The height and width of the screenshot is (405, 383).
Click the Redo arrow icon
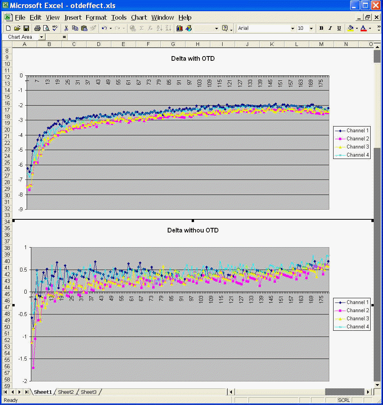tap(117, 28)
